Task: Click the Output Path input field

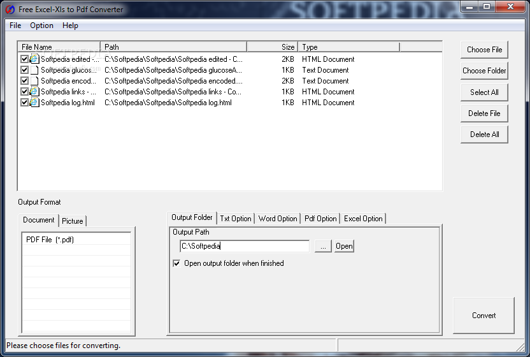Action: click(245, 246)
